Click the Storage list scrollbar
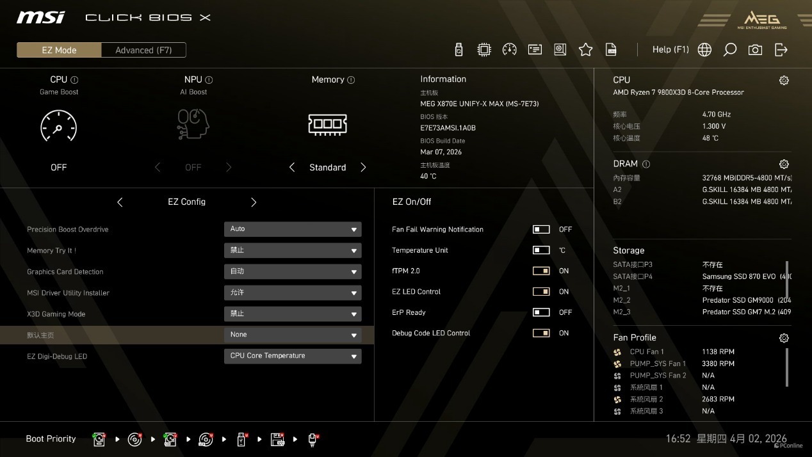The image size is (812, 457). tap(787, 280)
